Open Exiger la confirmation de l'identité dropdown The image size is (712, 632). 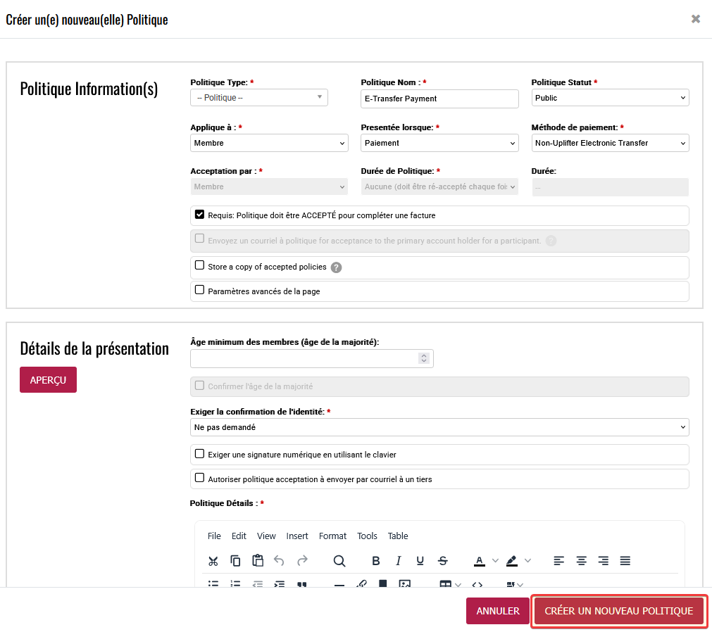click(439, 427)
